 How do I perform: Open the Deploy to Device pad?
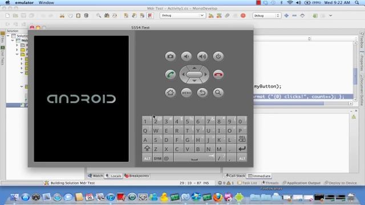pos(340,183)
